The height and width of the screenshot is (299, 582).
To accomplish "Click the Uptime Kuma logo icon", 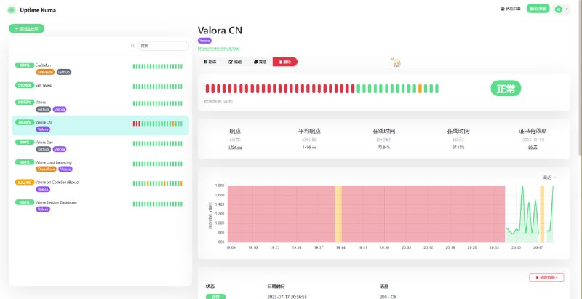I will 12,10.
